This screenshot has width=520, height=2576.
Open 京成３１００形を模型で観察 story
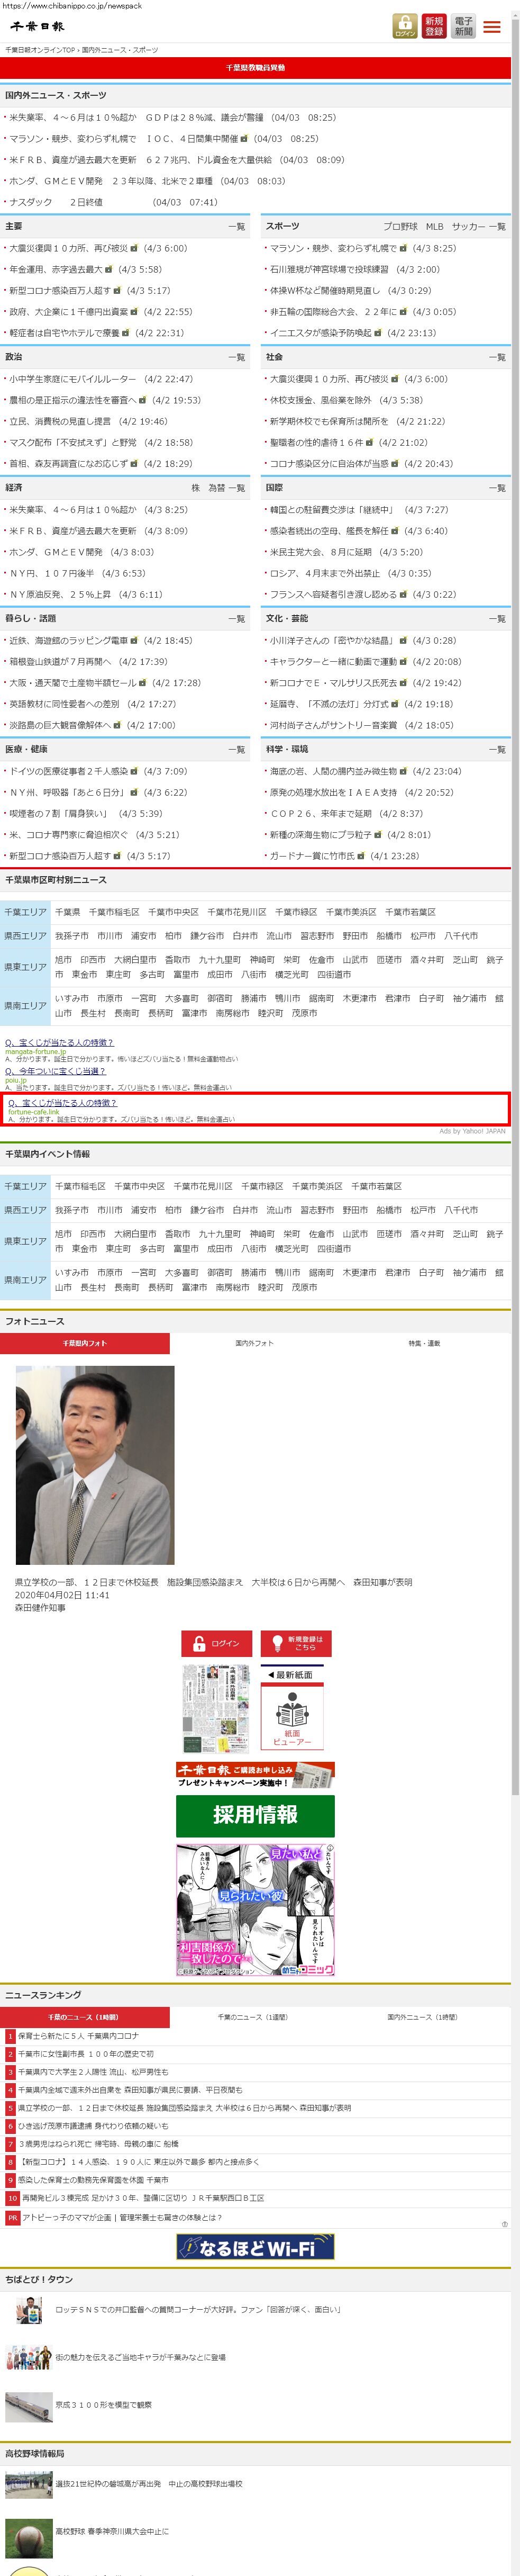103,2404
